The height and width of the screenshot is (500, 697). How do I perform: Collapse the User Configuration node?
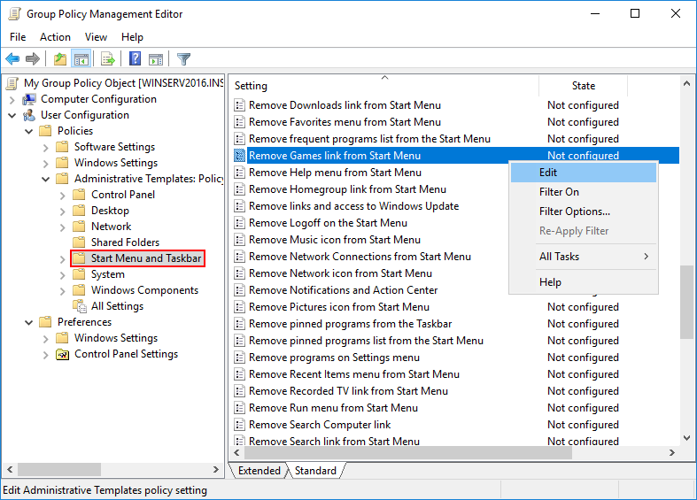tap(12, 115)
